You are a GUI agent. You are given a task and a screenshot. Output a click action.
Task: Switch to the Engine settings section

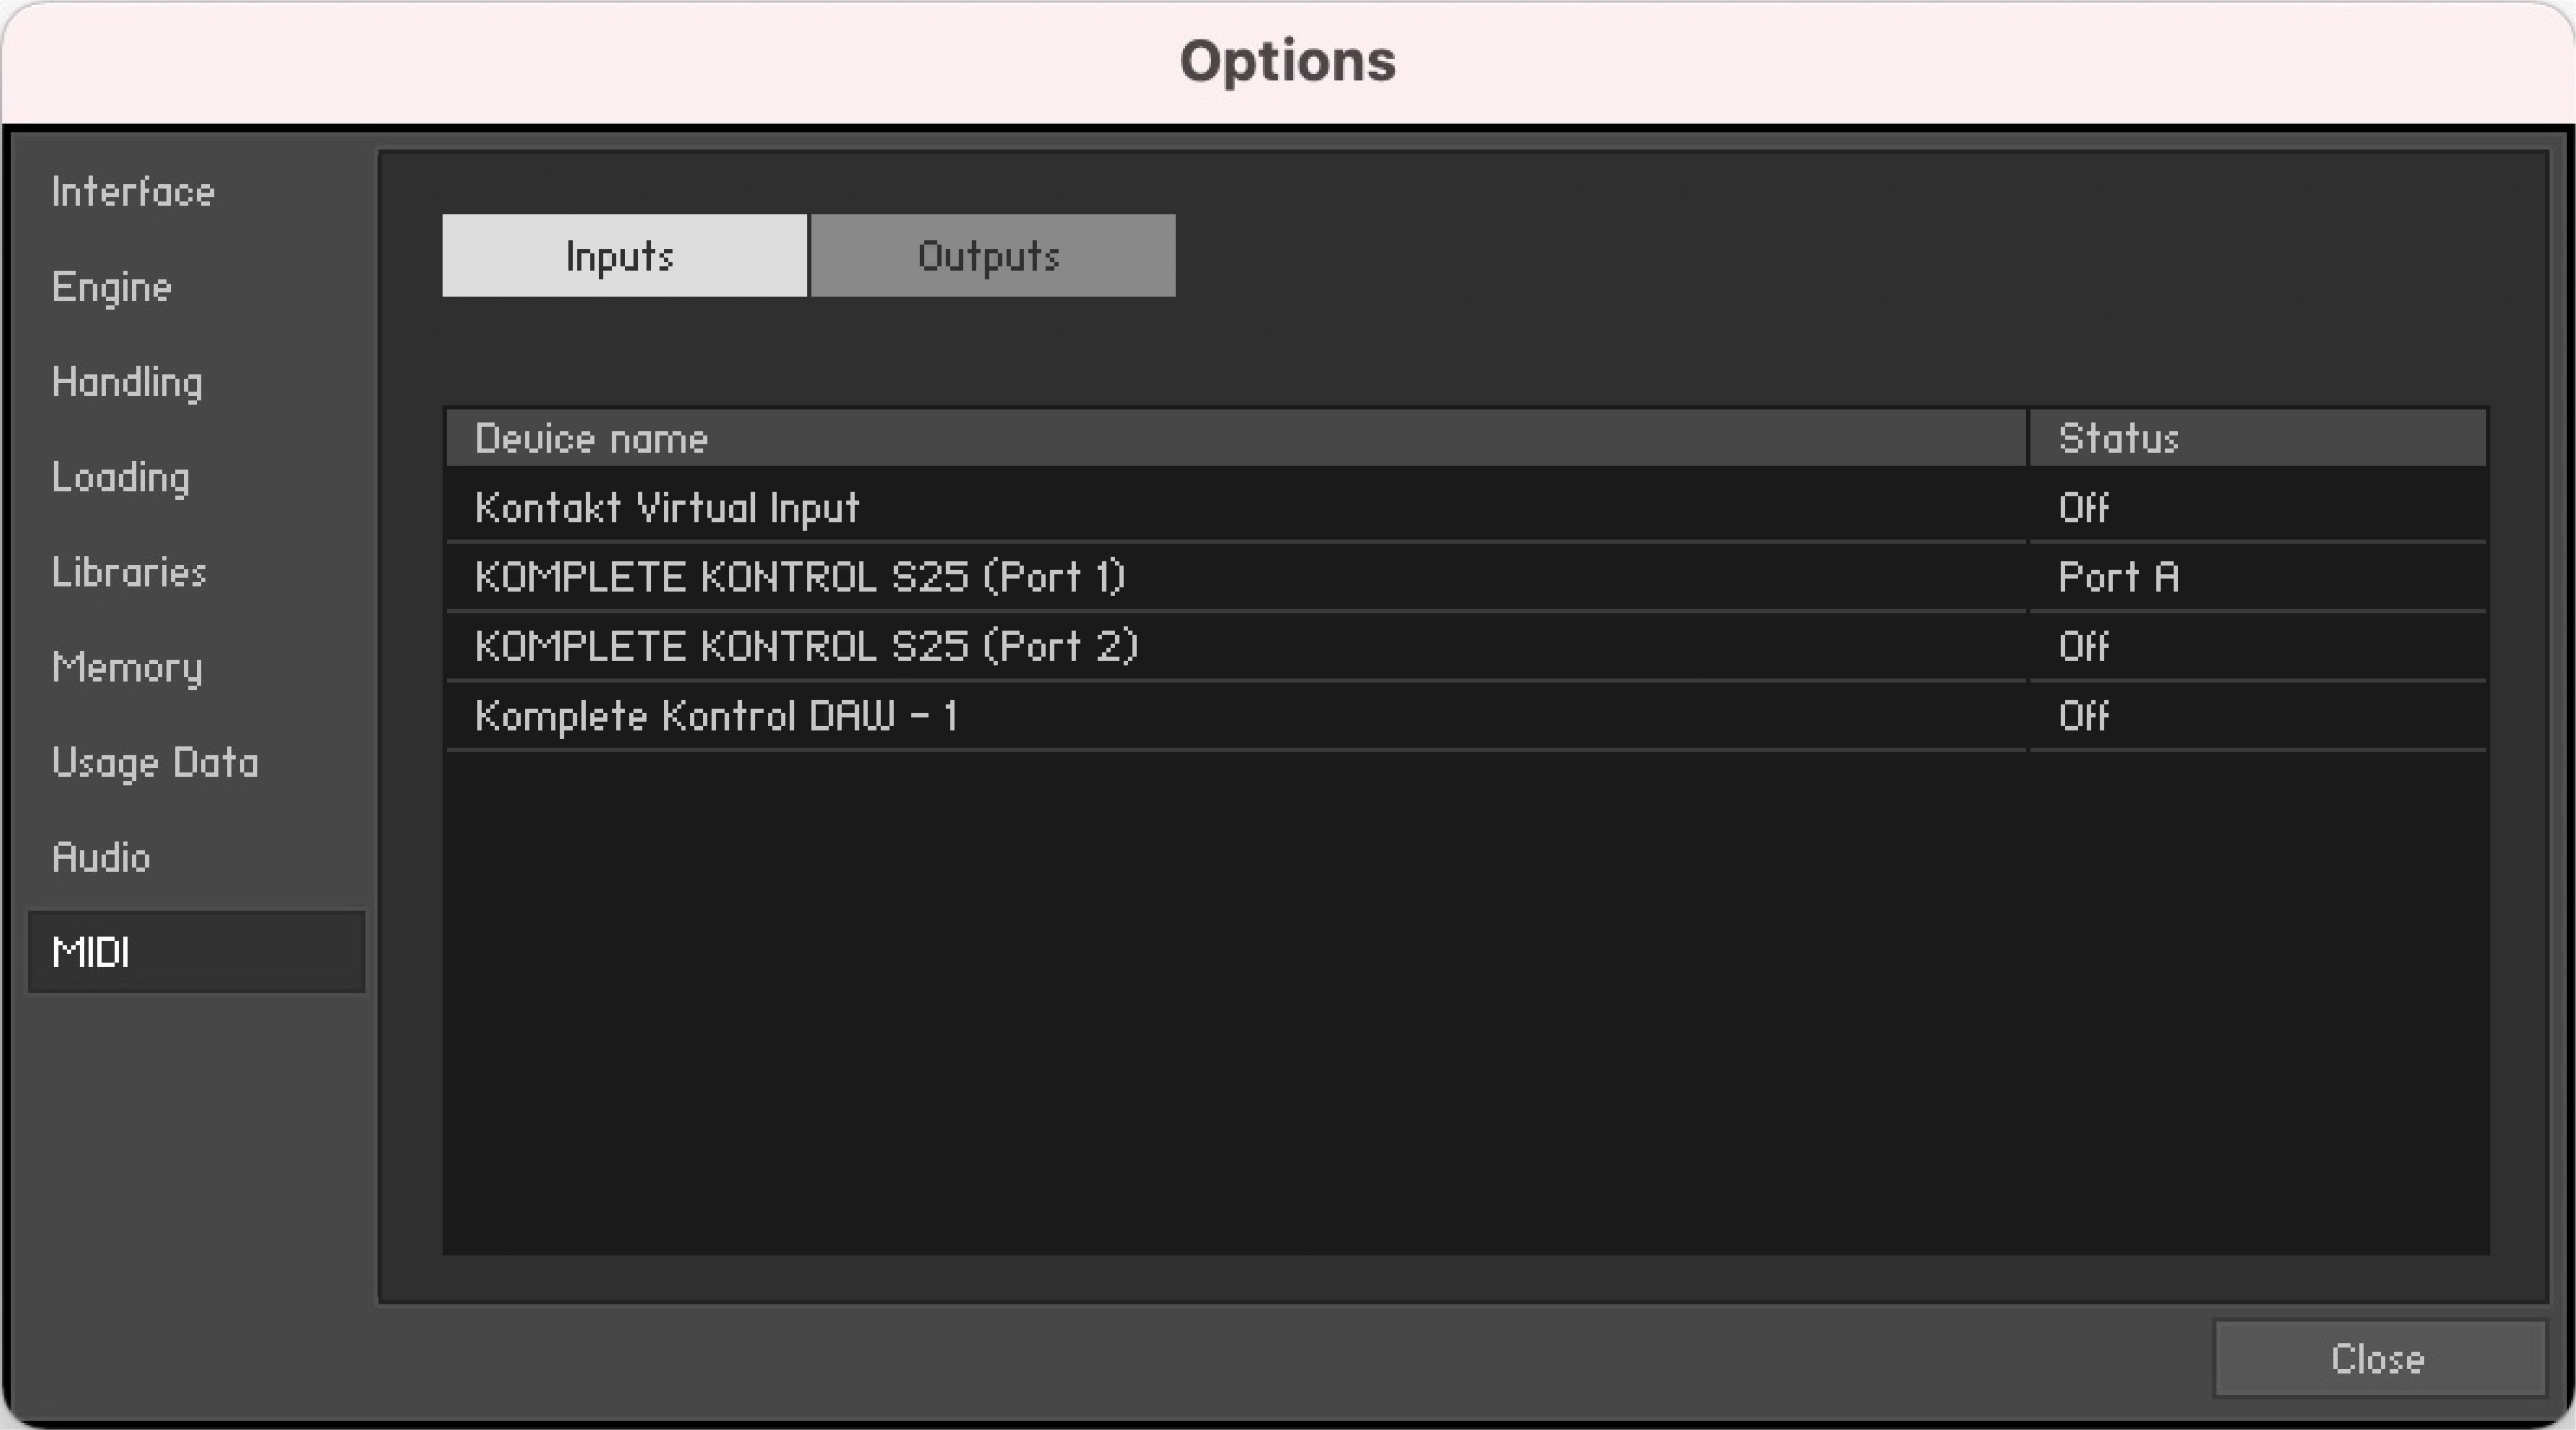[x=112, y=287]
